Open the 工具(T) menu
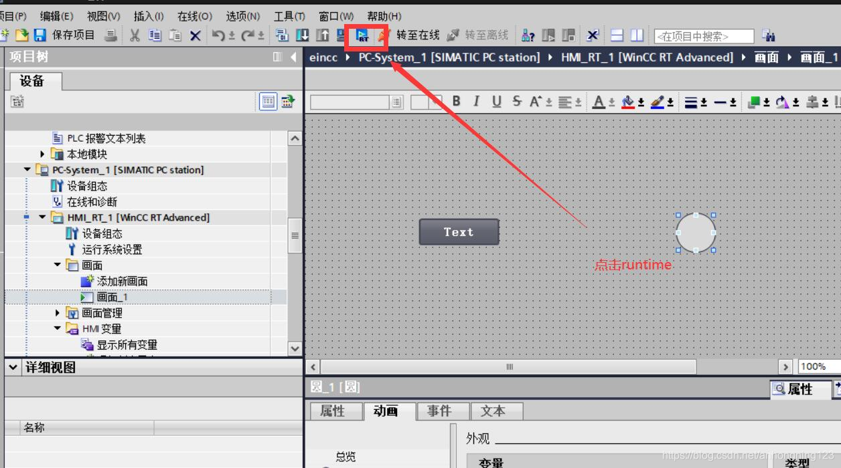The height and width of the screenshot is (468, 841). (289, 16)
